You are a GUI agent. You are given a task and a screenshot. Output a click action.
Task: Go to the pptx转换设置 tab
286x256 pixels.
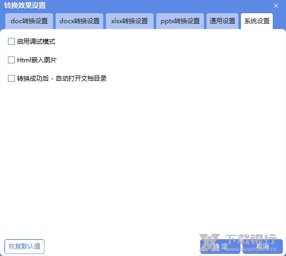point(180,21)
